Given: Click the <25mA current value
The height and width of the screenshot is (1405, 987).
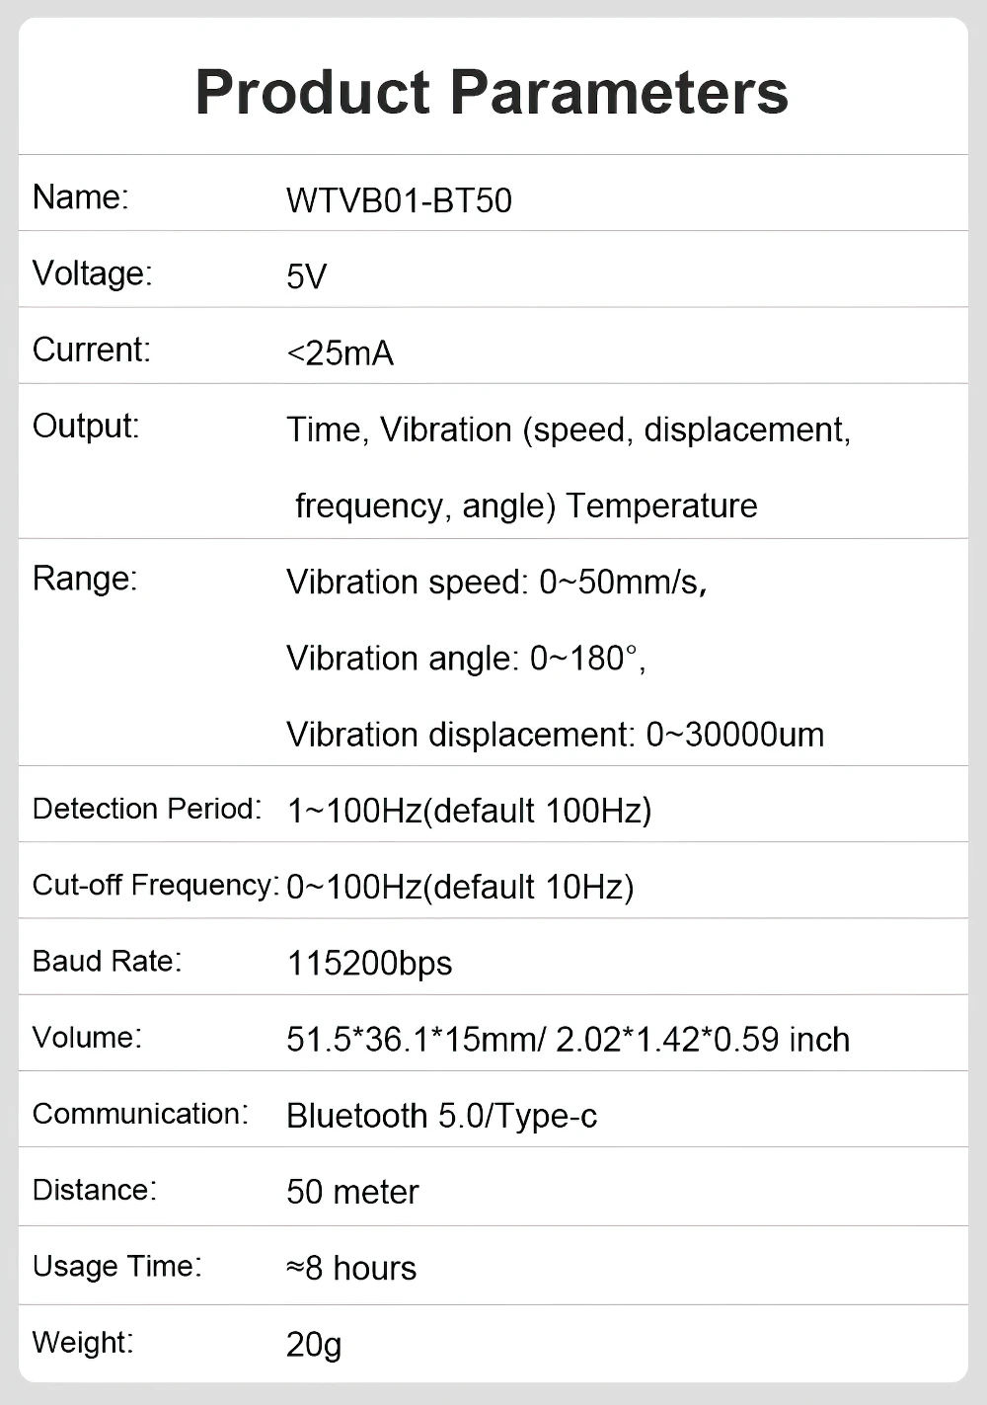Looking at the screenshot, I should [340, 352].
